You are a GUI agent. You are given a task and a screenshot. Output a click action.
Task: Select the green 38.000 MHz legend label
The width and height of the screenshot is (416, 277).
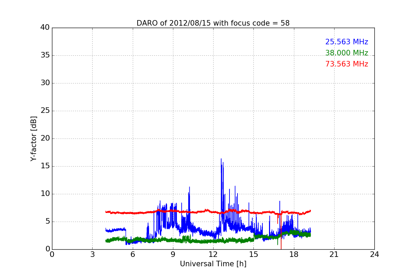[x=347, y=53]
